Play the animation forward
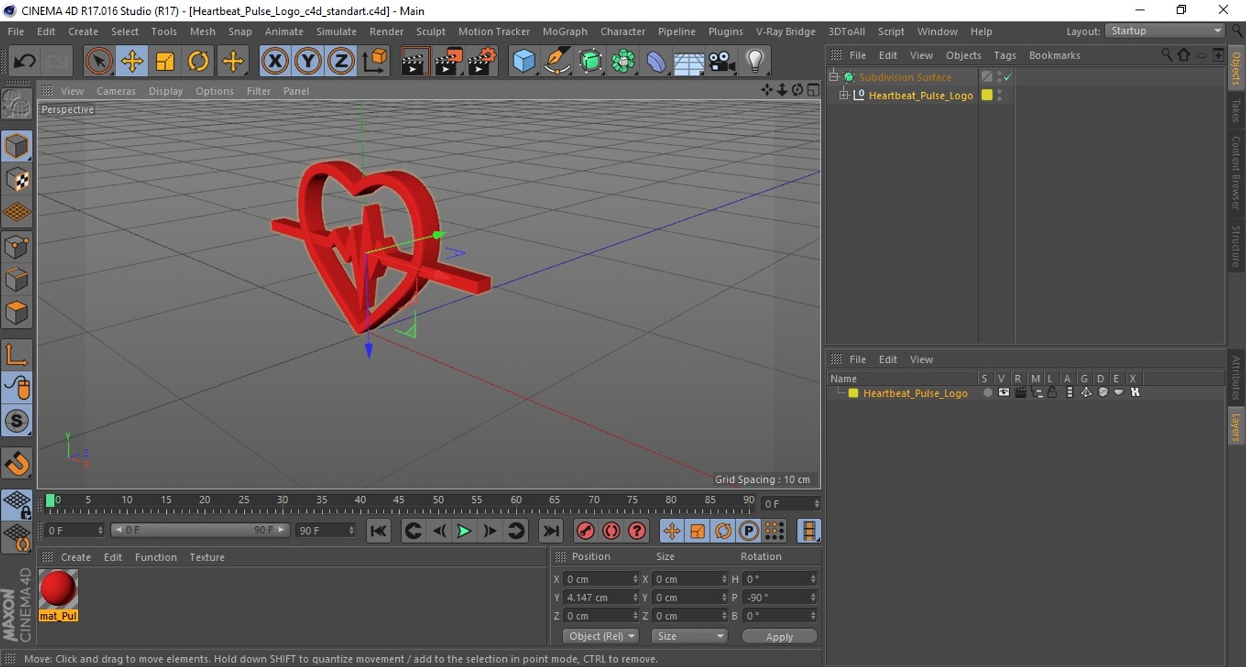The width and height of the screenshot is (1246, 667). click(464, 531)
